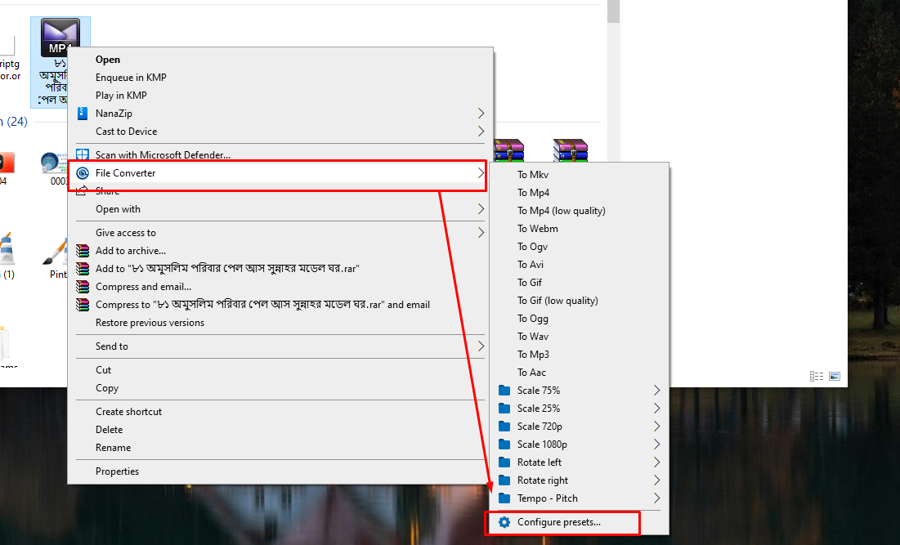Expand the Send to submenu arrow
The height and width of the screenshot is (545, 900).
pyautogui.click(x=481, y=346)
